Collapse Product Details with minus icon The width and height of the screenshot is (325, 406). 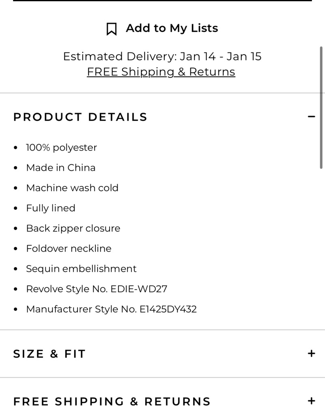pyautogui.click(x=311, y=117)
